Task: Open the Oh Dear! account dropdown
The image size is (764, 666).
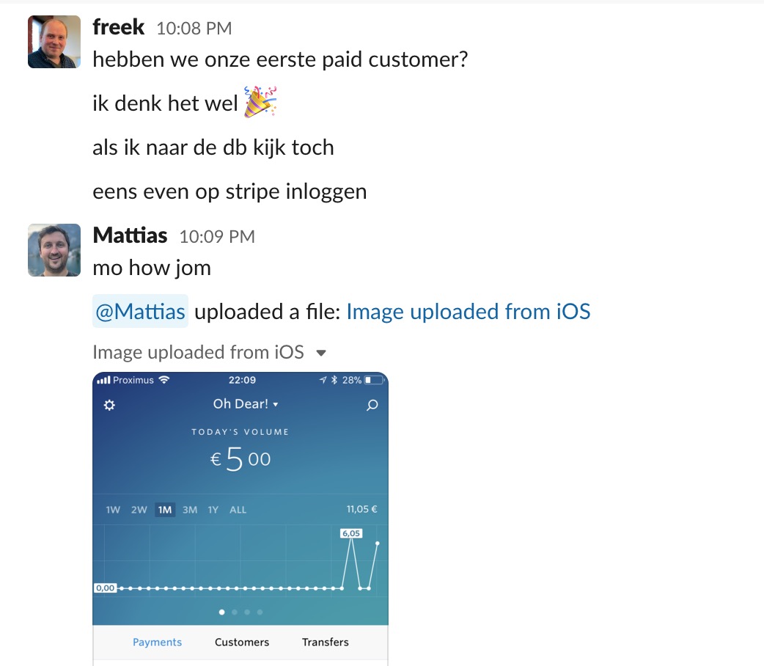Action: 245,404
